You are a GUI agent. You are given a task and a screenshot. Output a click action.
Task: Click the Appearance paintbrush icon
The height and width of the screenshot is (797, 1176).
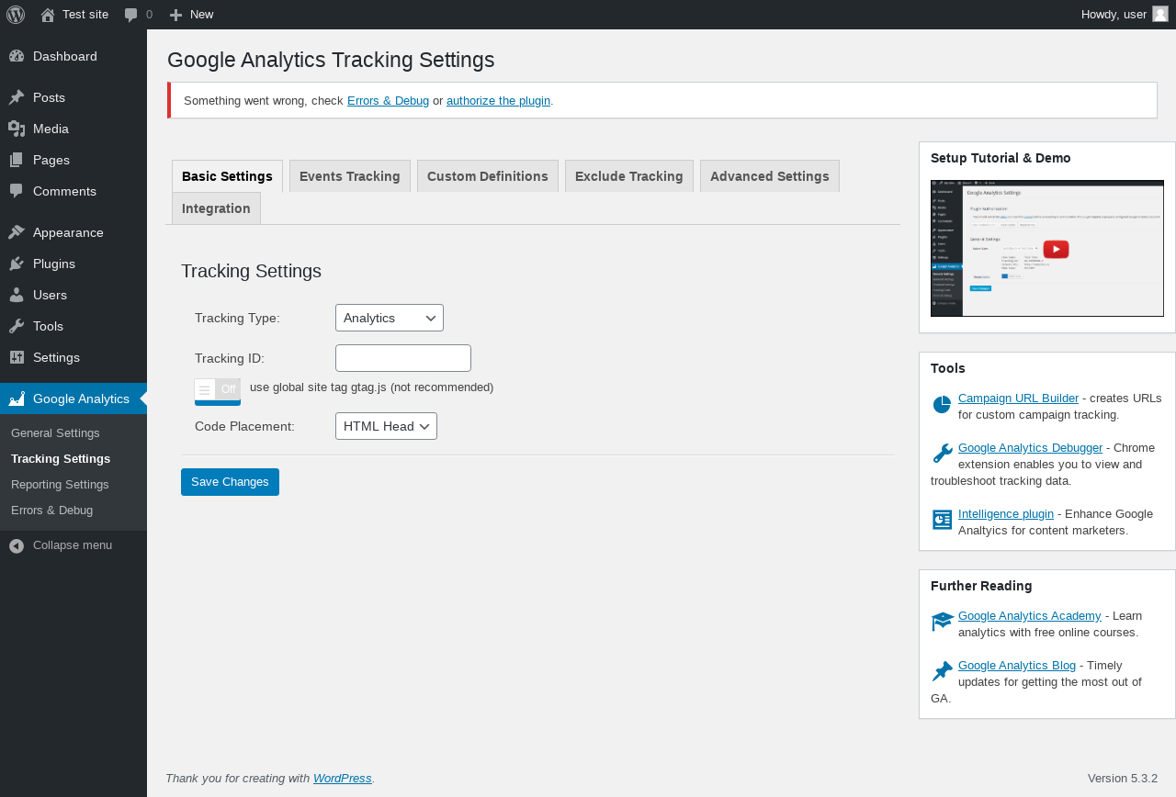pos(17,232)
